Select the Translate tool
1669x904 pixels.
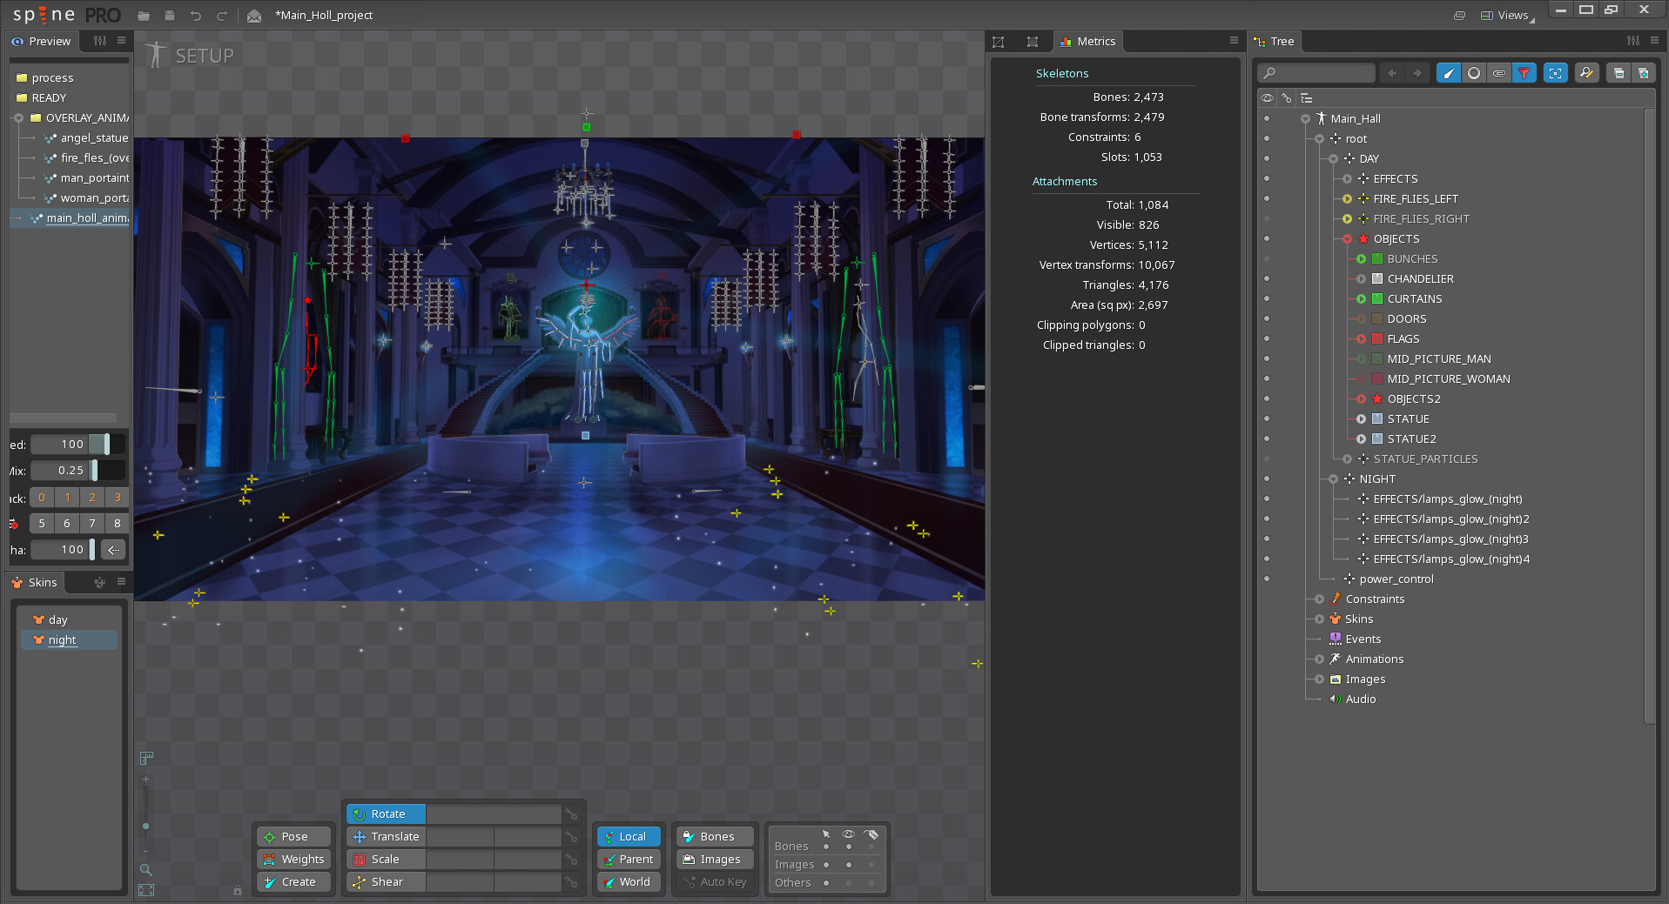pyautogui.click(x=386, y=836)
